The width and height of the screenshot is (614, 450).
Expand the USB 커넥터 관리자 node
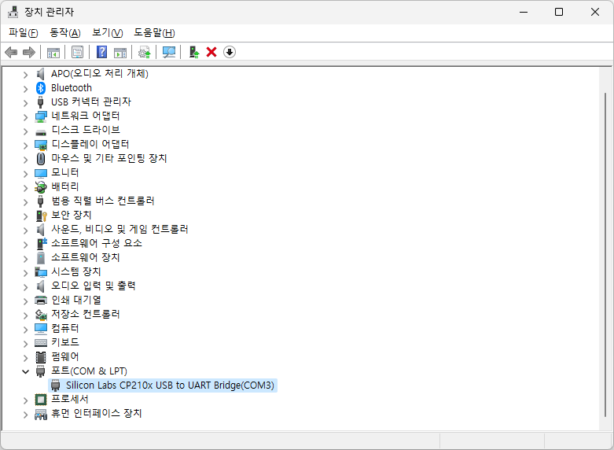25,103
